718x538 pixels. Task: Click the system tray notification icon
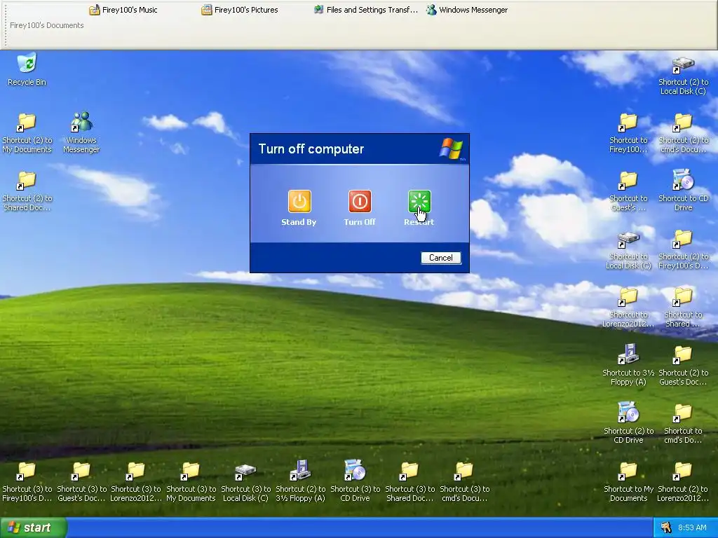[x=666, y=528]
